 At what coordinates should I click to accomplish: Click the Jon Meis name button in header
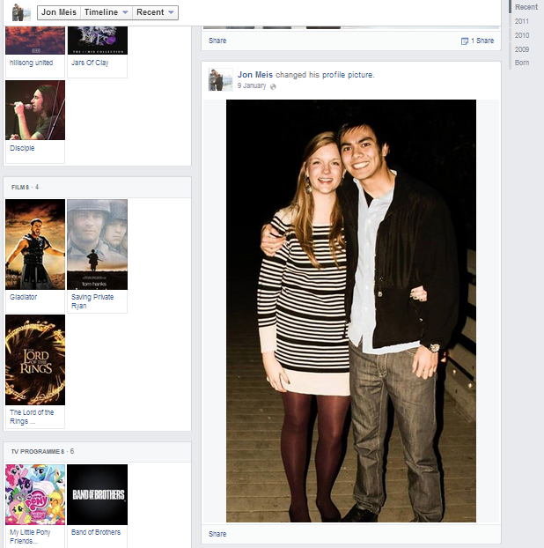[59, 12]
